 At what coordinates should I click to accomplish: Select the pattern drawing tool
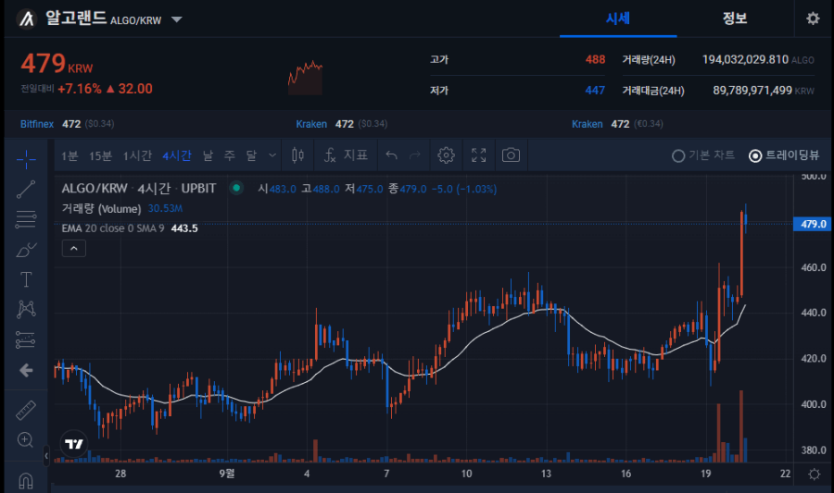tap(26, 309)
